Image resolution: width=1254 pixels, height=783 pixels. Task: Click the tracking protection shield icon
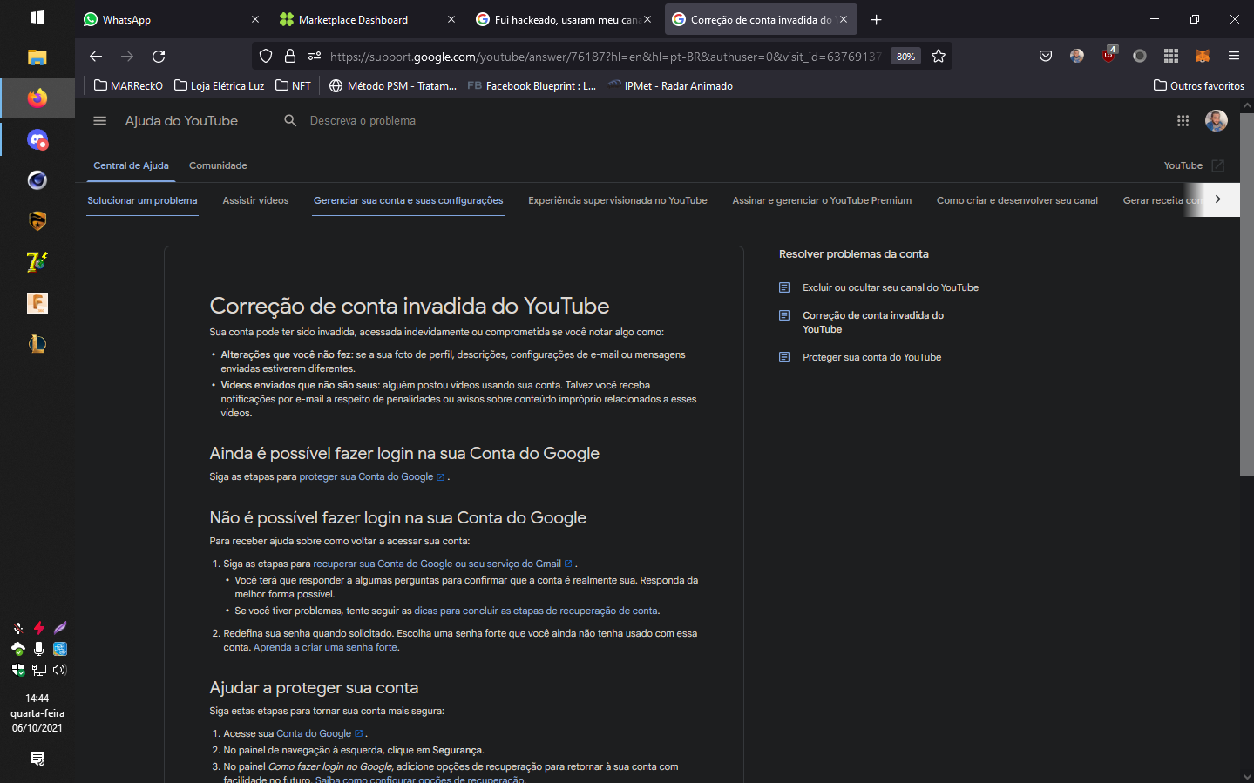coord(266,57)
